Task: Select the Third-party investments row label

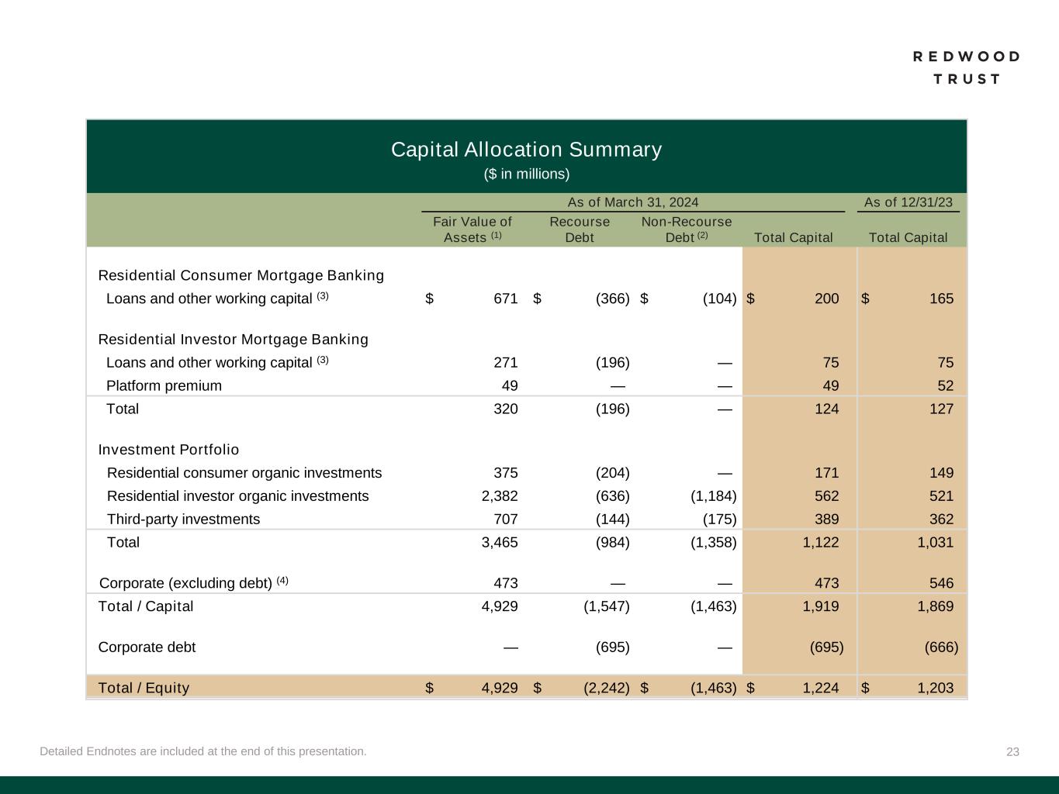Action: coord(183,520)
